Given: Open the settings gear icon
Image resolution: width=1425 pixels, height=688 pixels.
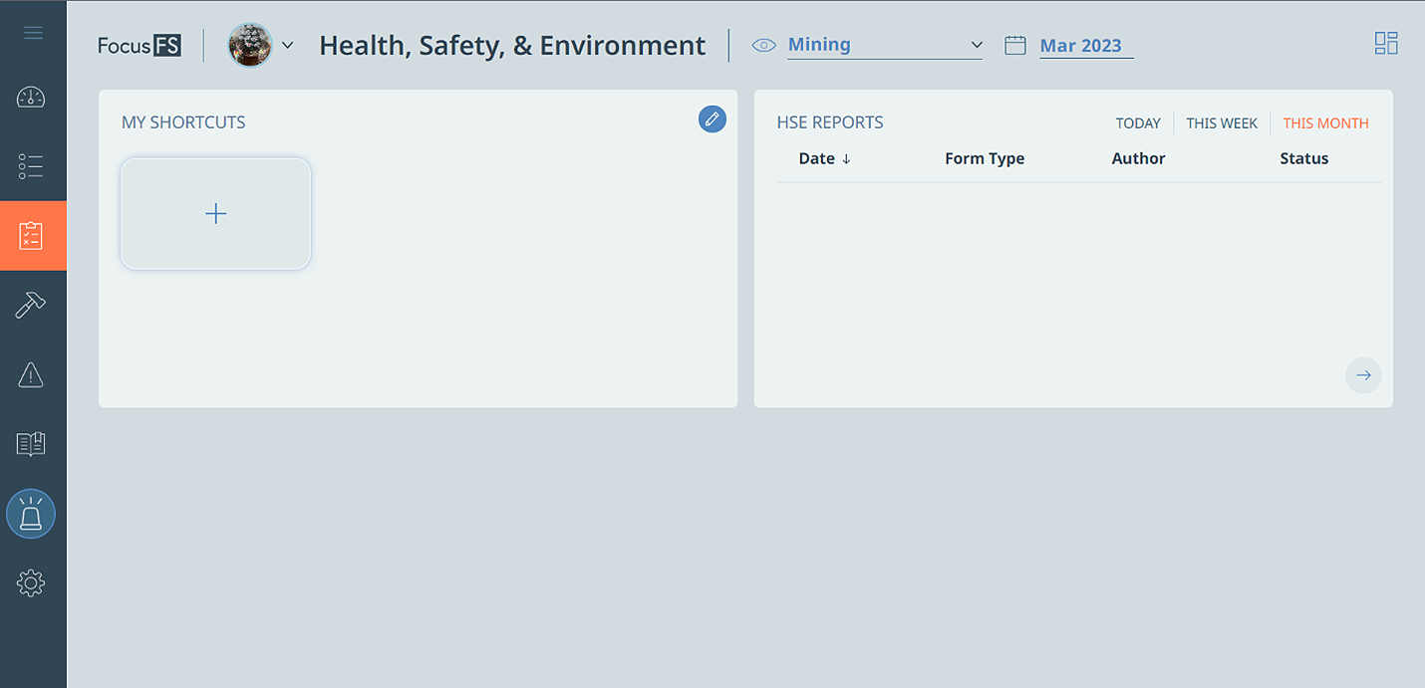Looking at the screenshot, I should pos(31,582).
